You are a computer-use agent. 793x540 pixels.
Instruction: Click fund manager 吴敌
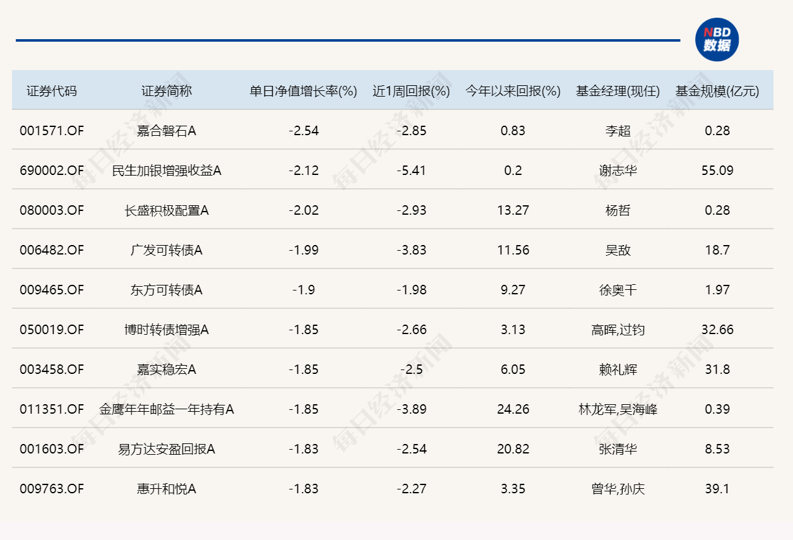617,250
